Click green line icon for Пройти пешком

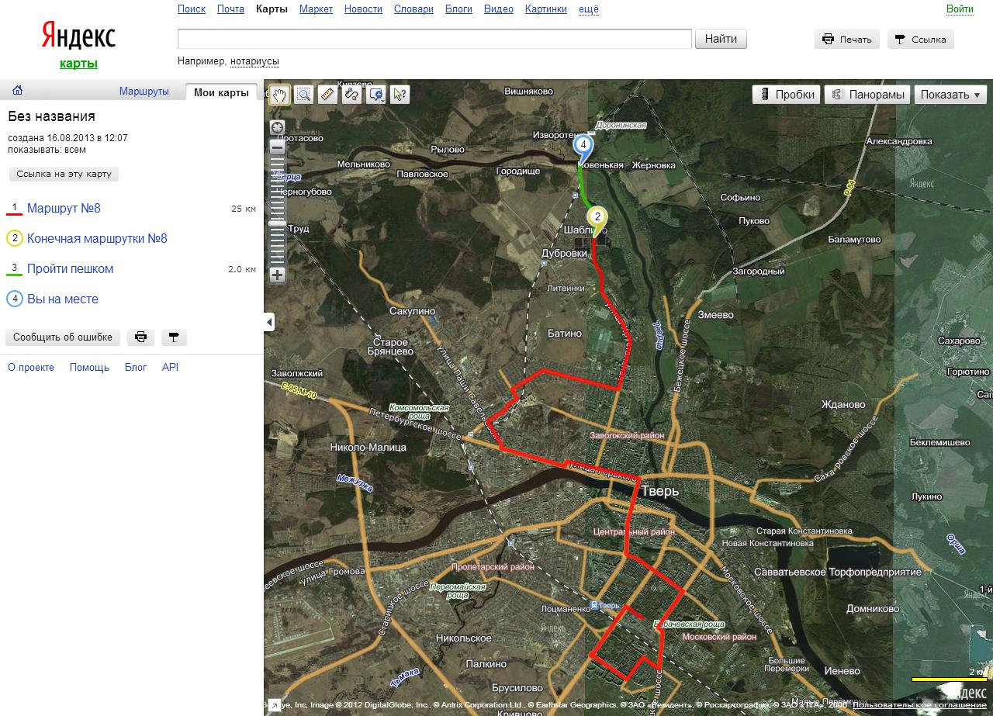tap(14, 269)
